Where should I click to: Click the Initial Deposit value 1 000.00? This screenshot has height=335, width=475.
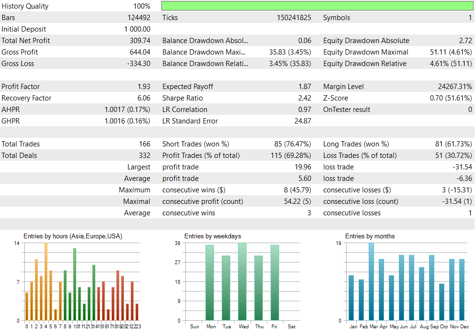pyautogui.click(x=137, y=29)
